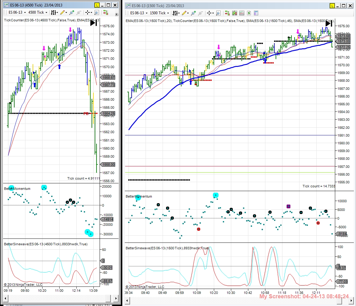Toggle yellow L link button on 1500 Tick window
Image resolution: width=356 pixels, height=306 pixels.
332,6
